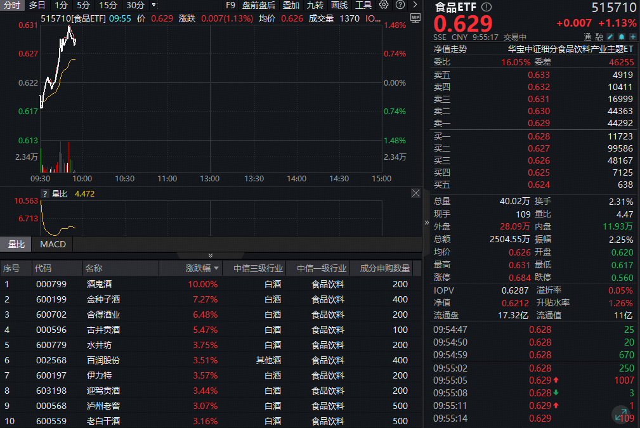This screenshot has height=428, width=640.
Task: Close the 量比 indicator panel
Action: coord(415,193)
